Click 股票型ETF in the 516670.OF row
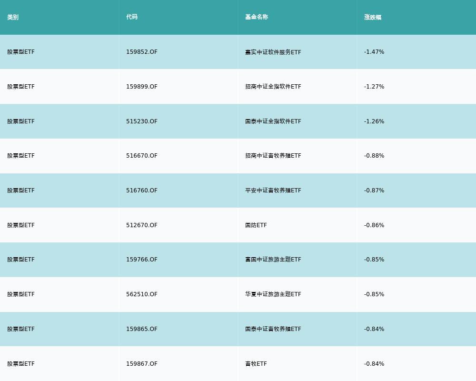Screen dimensions: 476x381 pos(21,156)
